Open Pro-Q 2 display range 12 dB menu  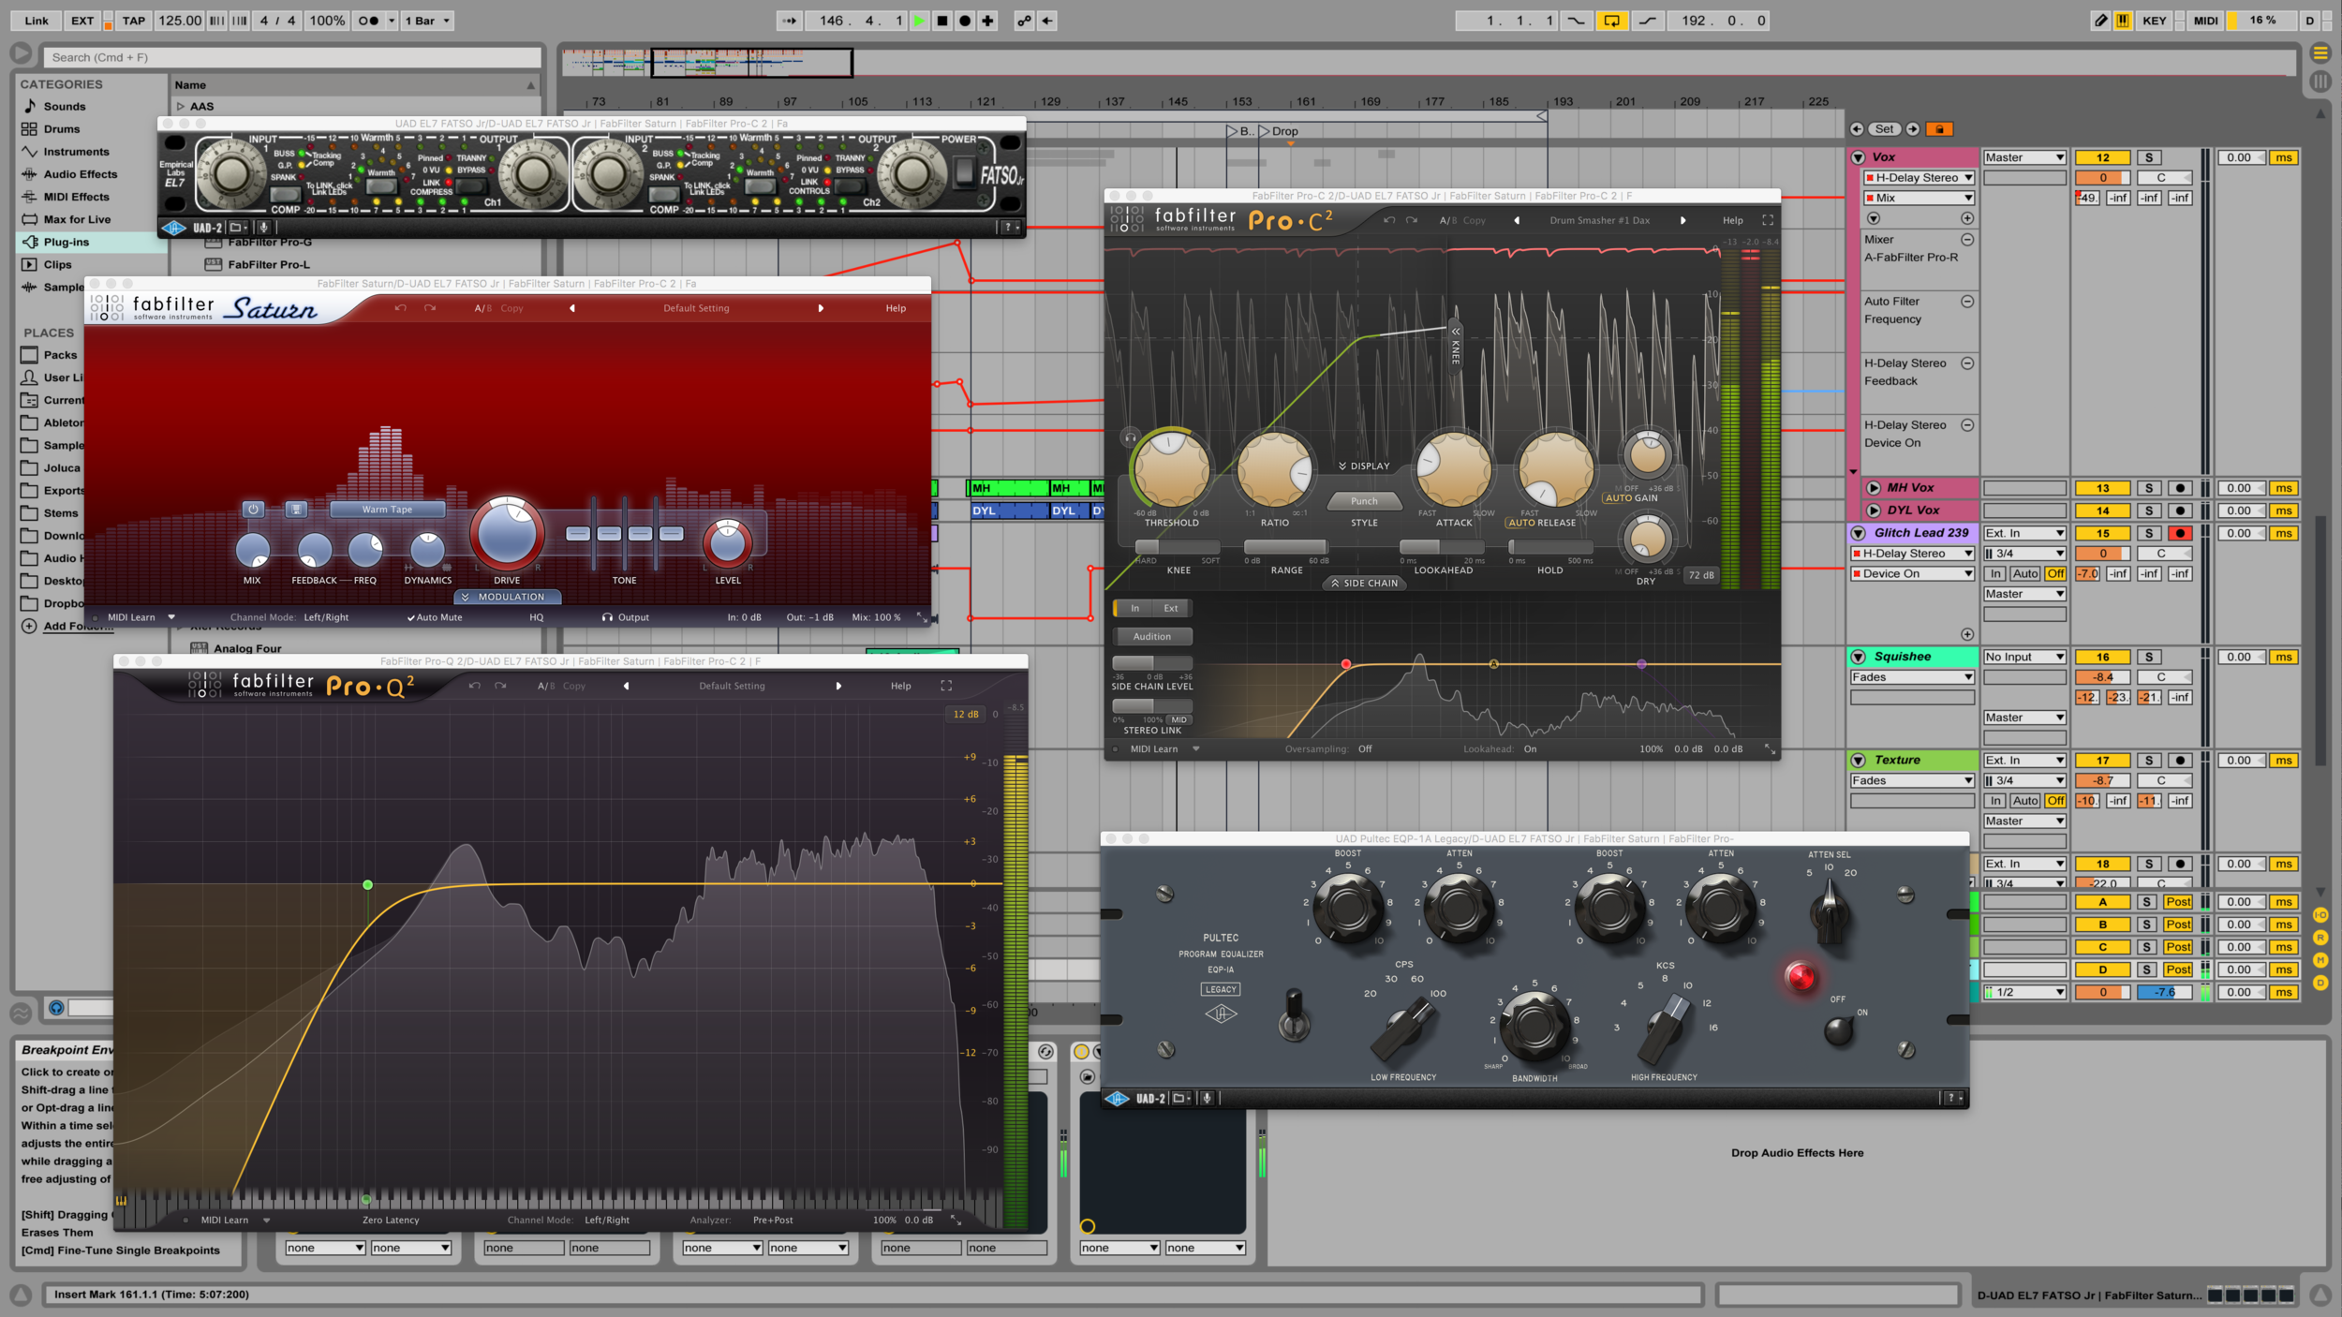click(966, 715)
